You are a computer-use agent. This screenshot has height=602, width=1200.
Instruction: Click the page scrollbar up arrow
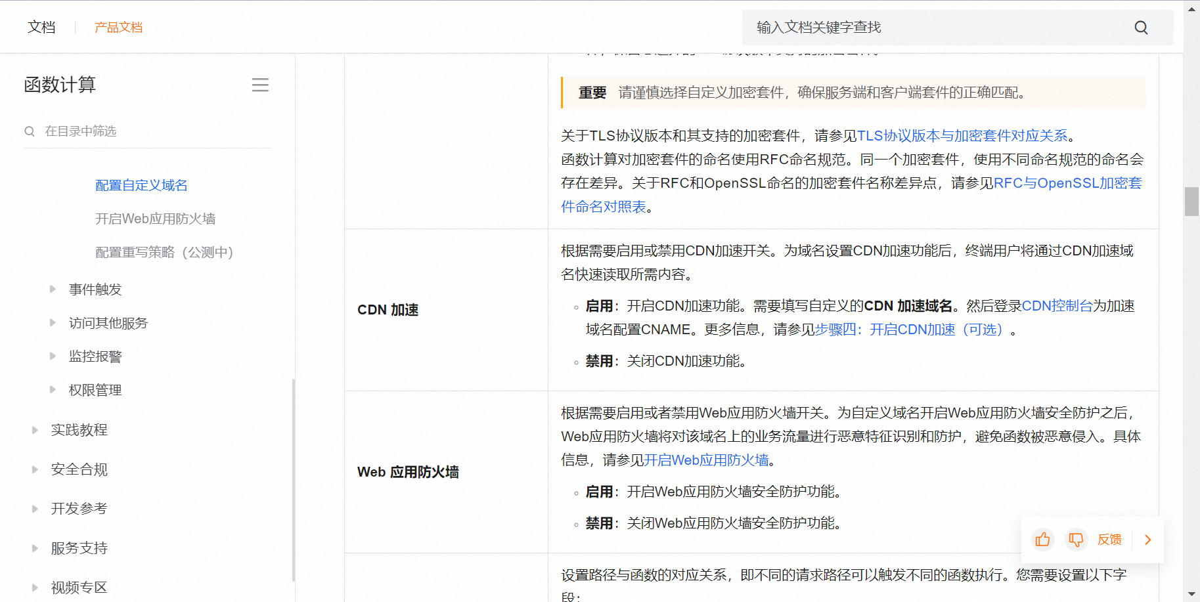pyautogui.click(x=1191, y=9)
